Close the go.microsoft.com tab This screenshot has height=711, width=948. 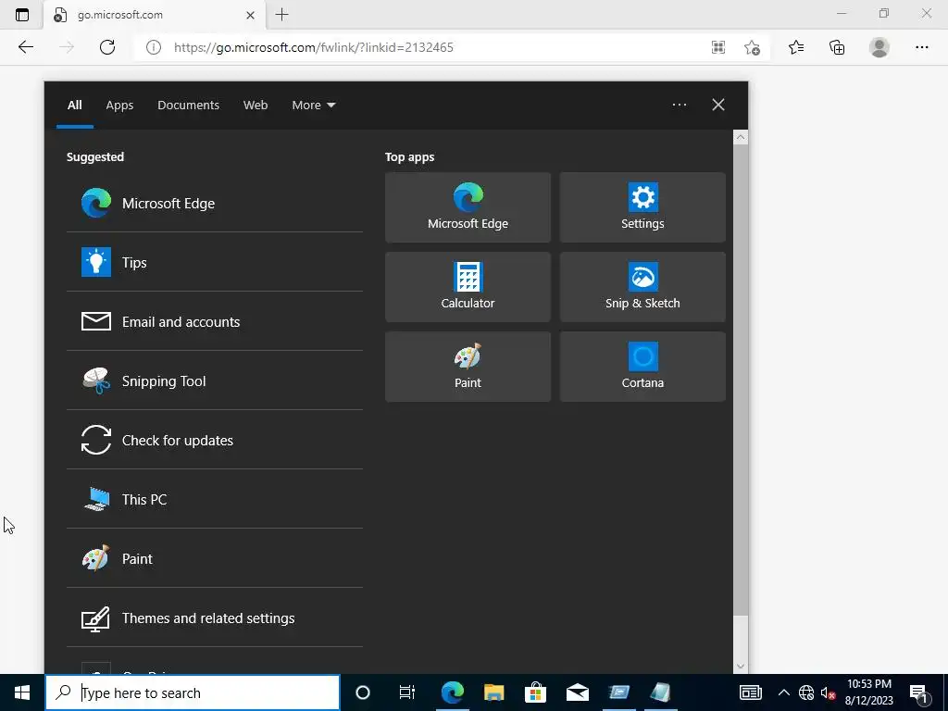(x=250, y=15)
